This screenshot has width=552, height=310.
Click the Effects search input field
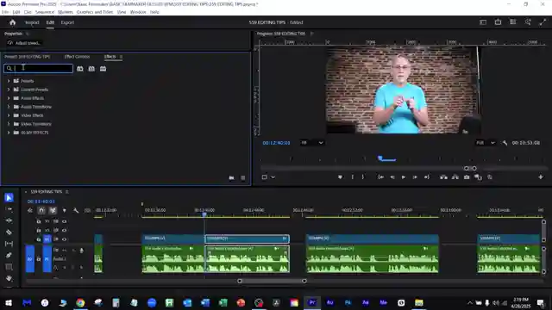38,68
